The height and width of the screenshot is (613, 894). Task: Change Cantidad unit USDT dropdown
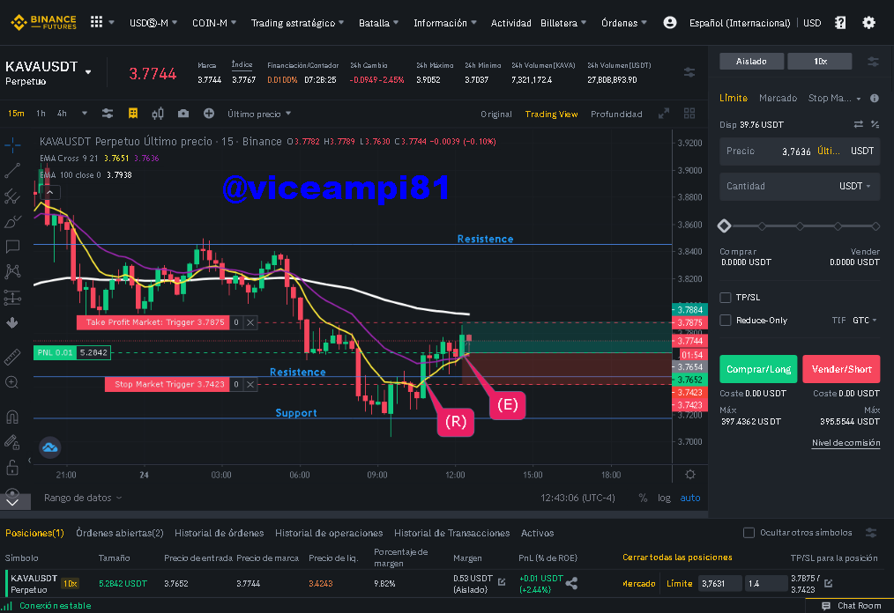[x=855, y=187]
